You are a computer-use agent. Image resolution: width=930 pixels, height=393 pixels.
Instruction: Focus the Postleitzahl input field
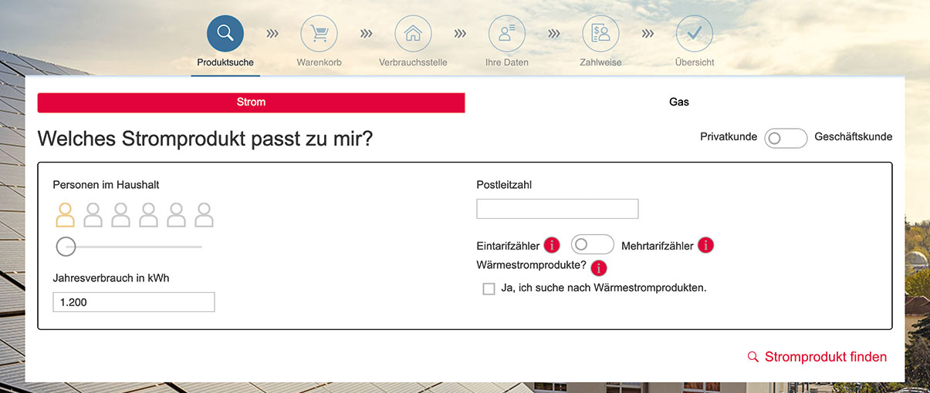[557, 209]
